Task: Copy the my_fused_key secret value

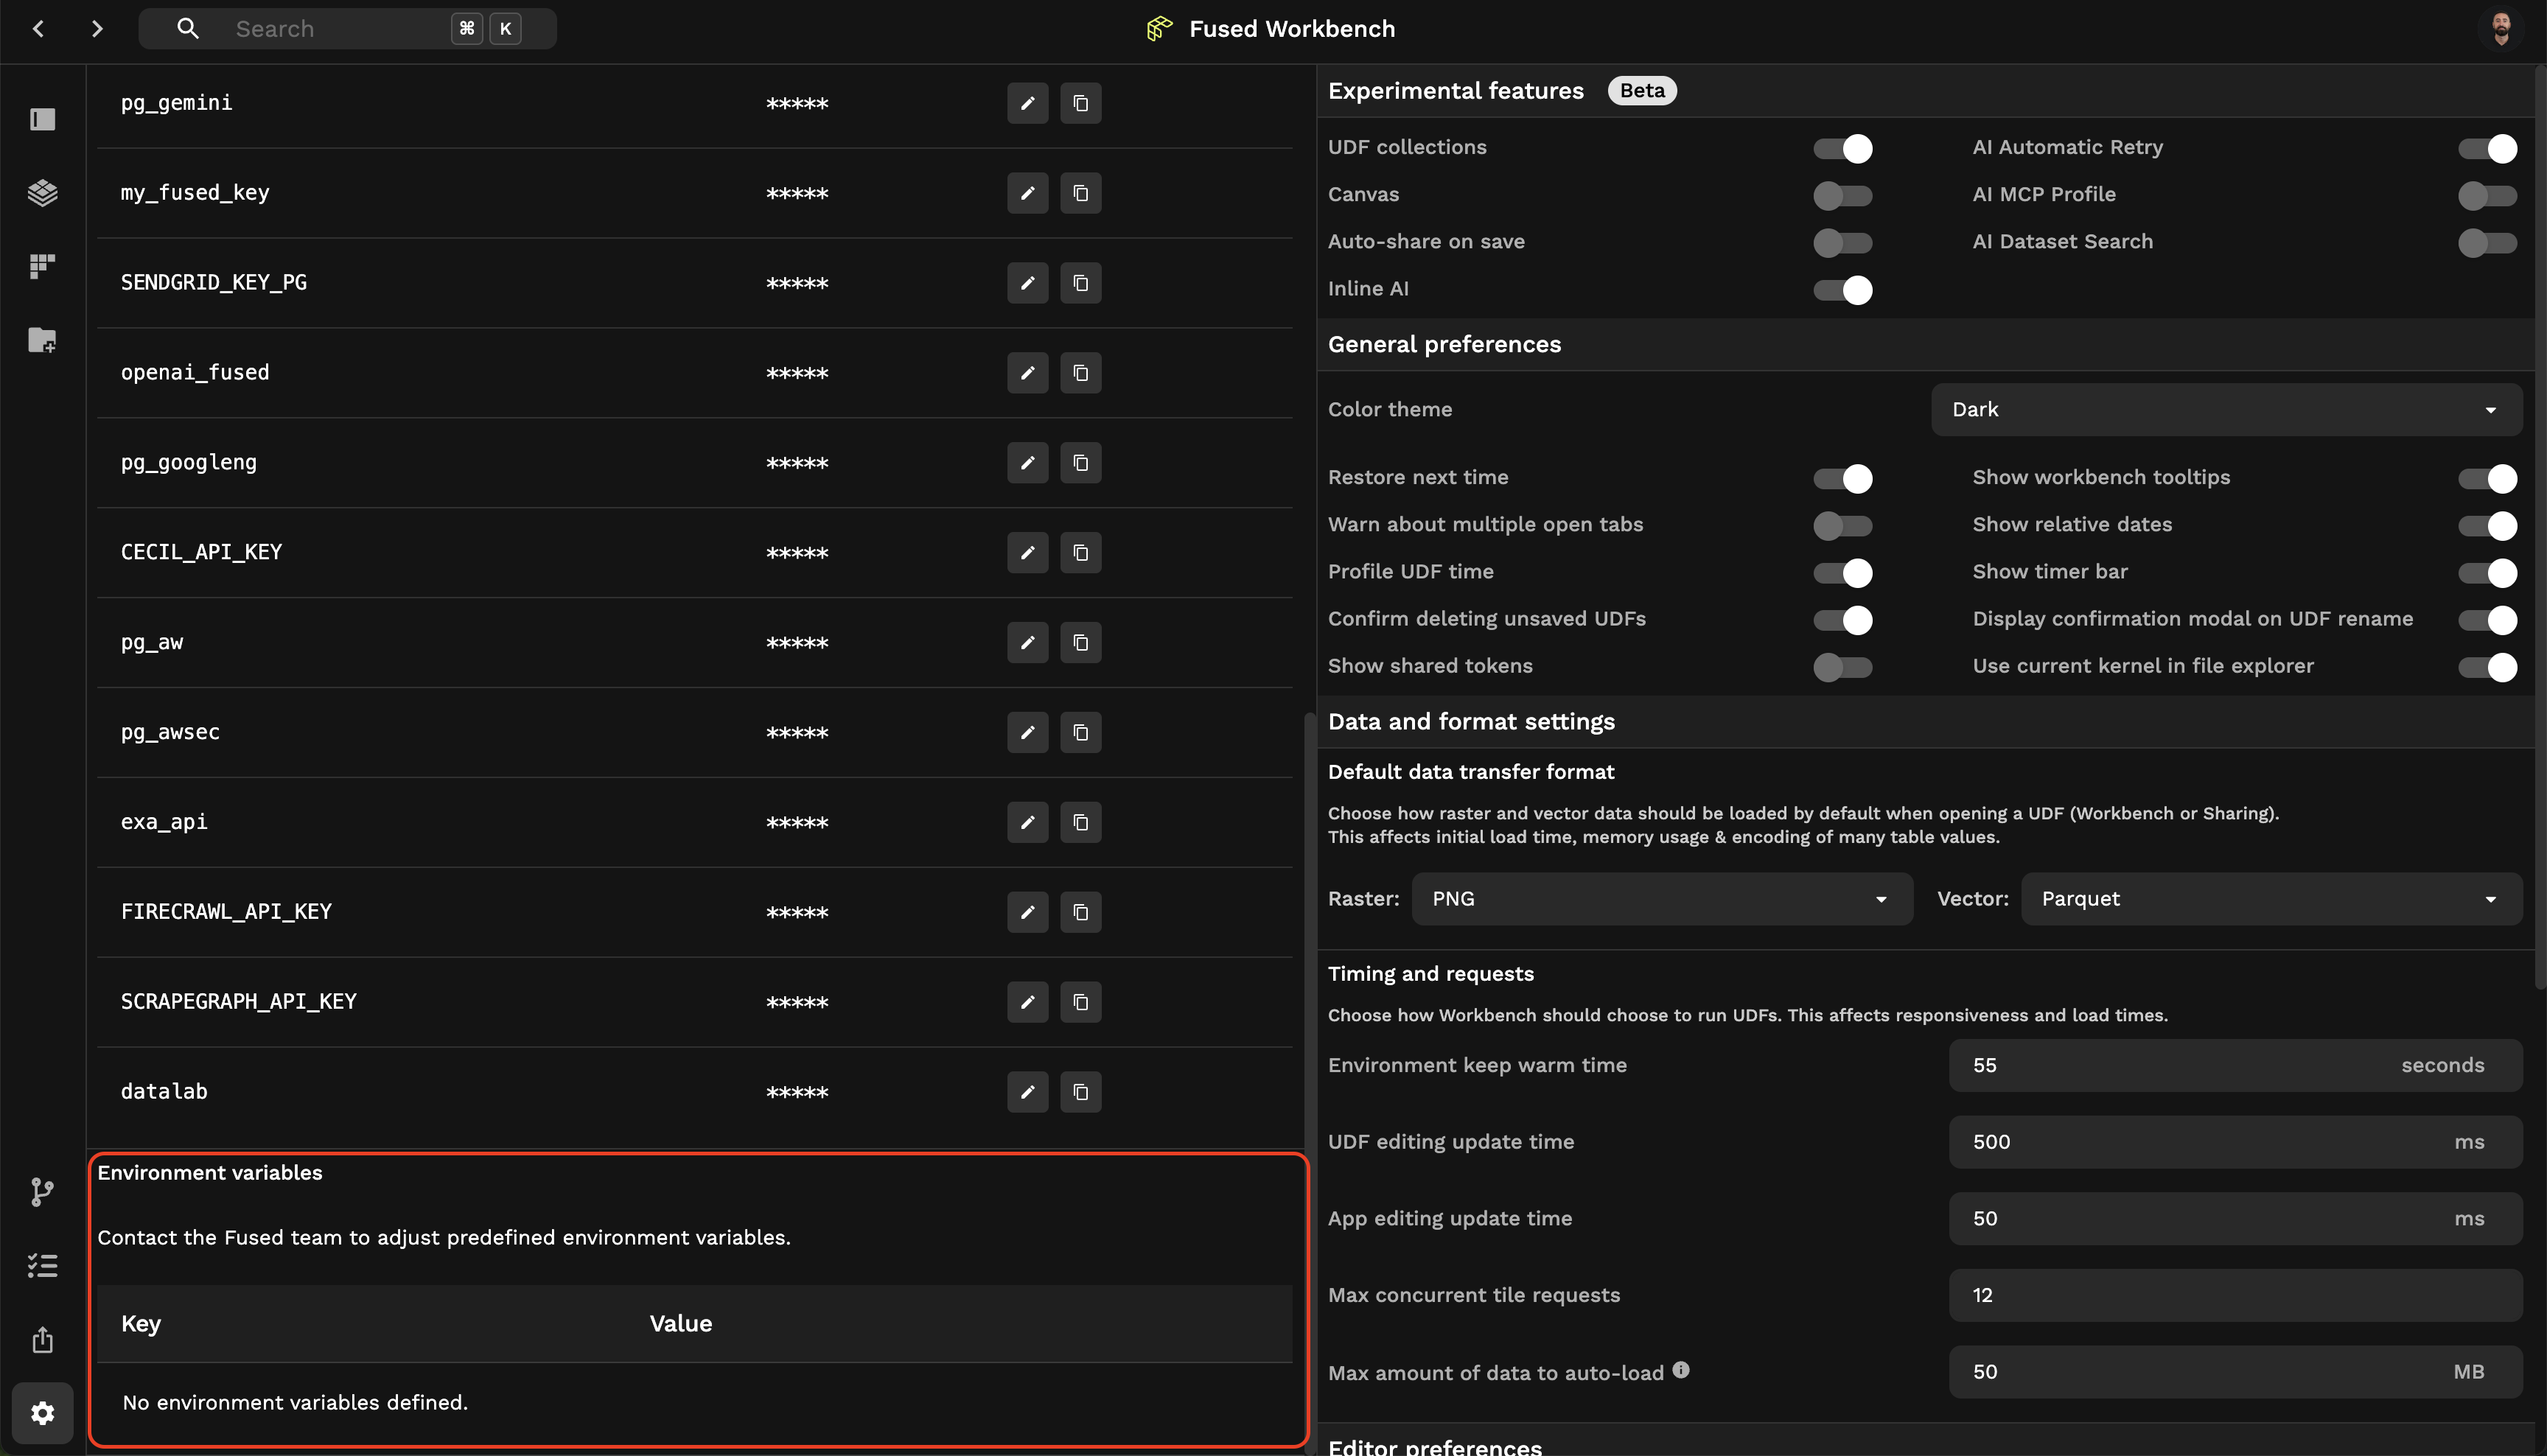Action: pyautogui.click(x=1080, y=193)
